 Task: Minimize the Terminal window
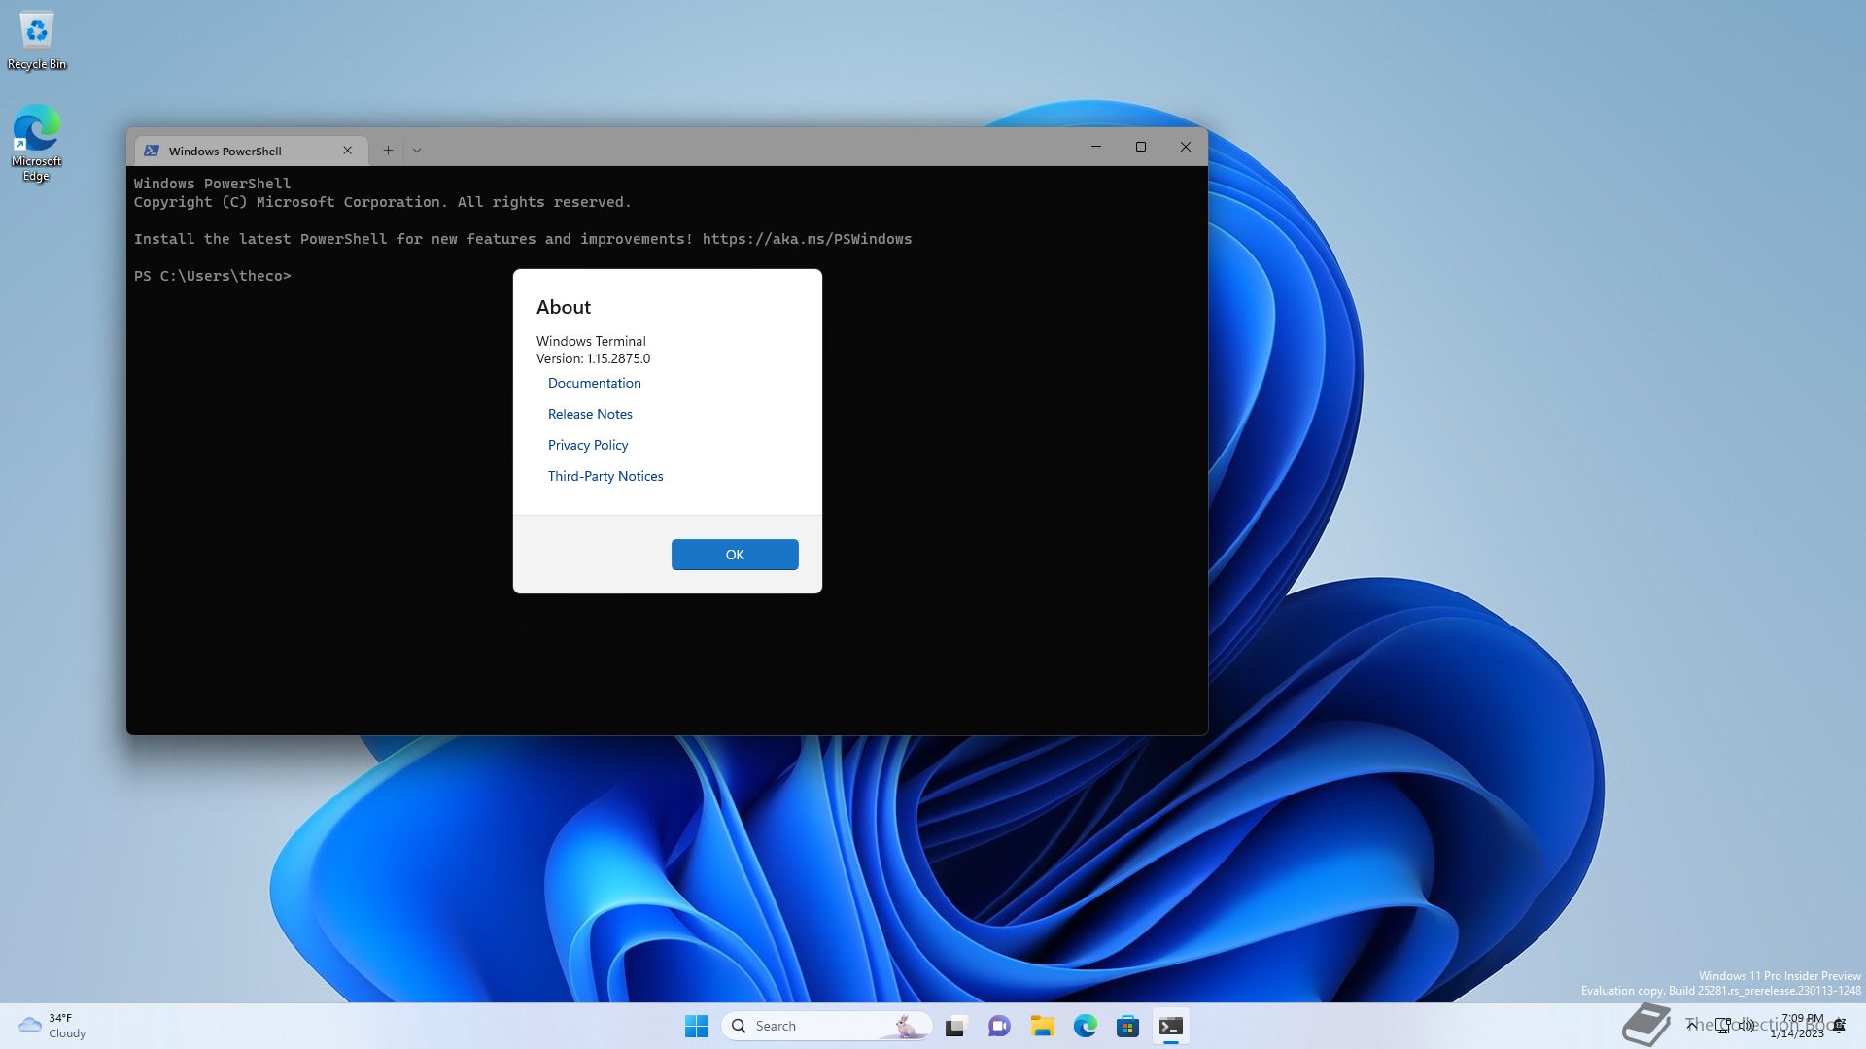pos(1096,147)
